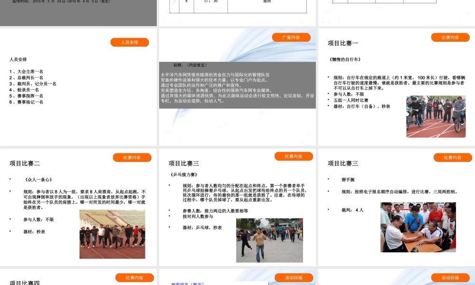
Task: Click 项目比赛三 heading above 掰手腕
Action: click(x=343, y=163)
